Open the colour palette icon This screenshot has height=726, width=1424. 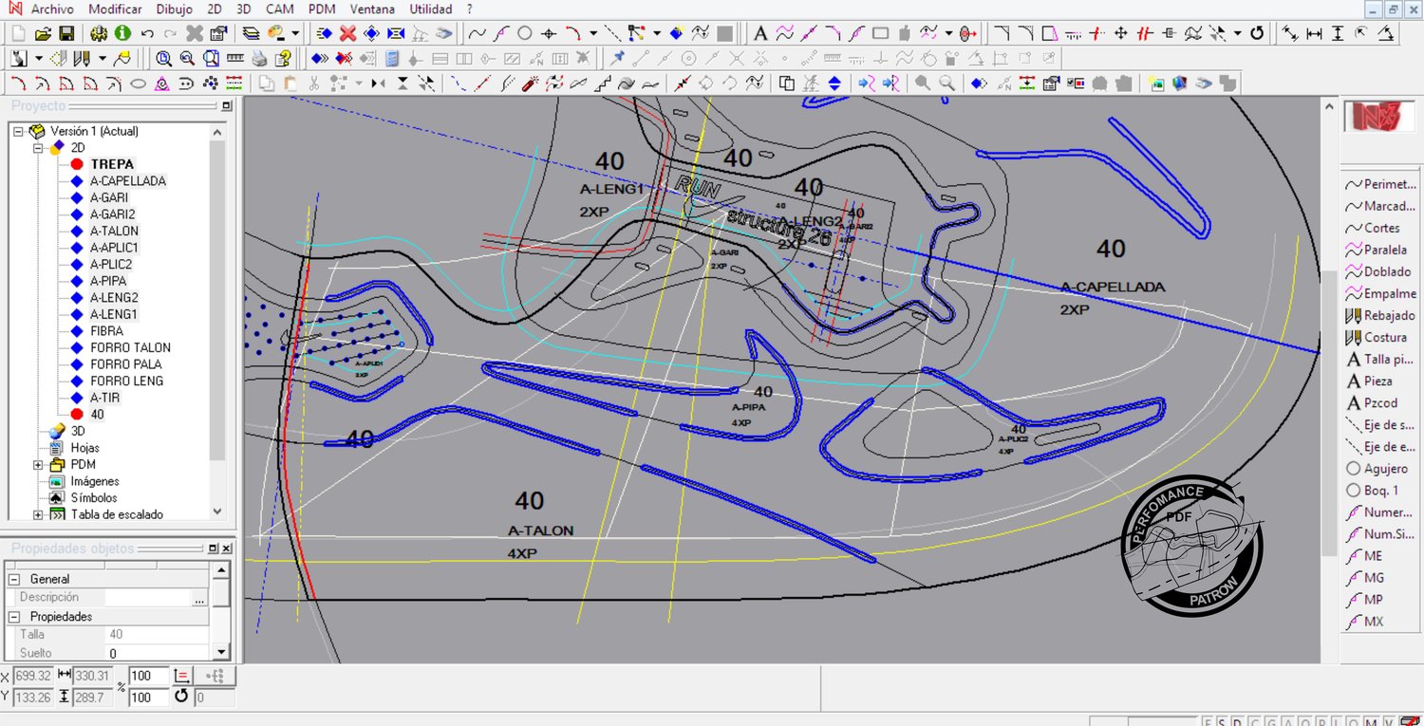click(x=276, y=33)
